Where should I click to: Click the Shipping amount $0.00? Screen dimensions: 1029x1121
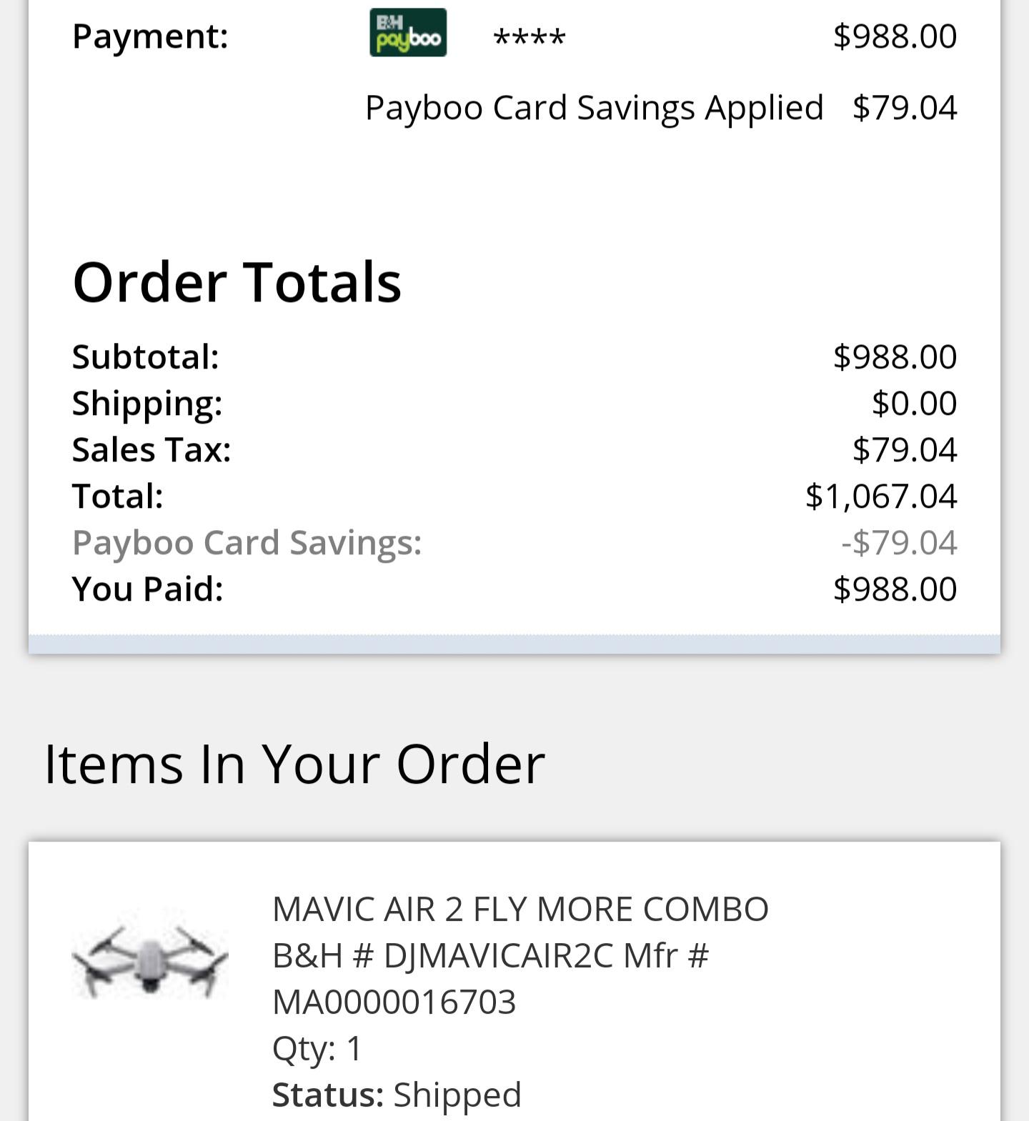click(x=914, y=403)
